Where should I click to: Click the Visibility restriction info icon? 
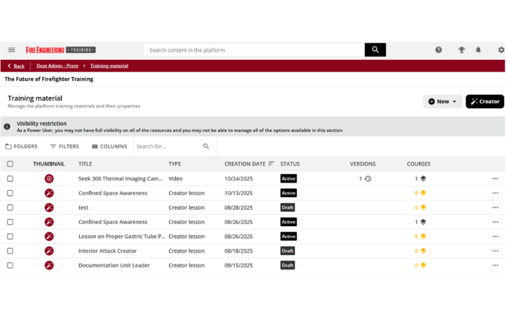click(x=7, y=126)
